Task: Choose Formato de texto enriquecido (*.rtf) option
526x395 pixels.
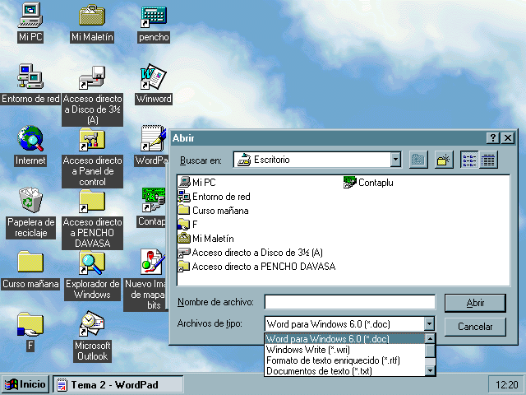Action: pos(344,360)
